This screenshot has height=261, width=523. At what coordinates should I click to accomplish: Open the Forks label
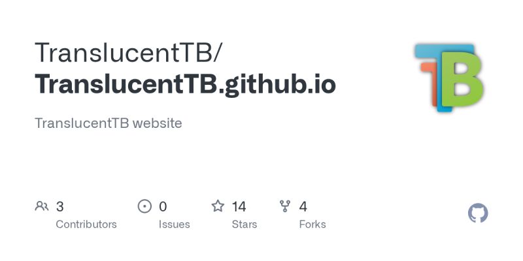[x=312, y=224]
